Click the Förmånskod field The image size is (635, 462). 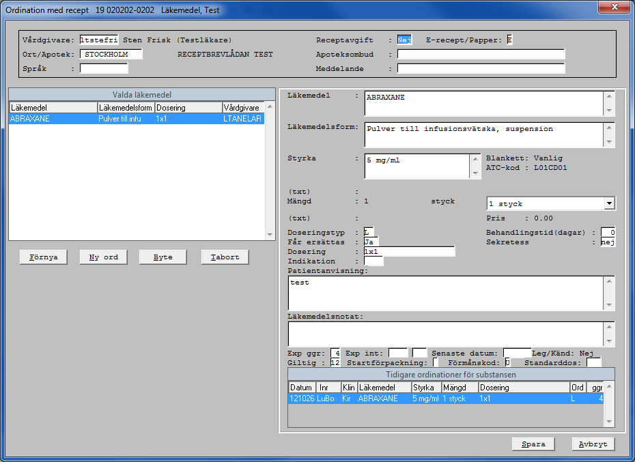point(507,363)
